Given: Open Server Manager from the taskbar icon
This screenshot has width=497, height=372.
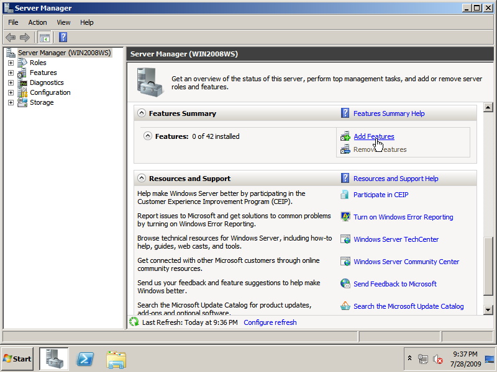Looking at the screenshot, I should (54, 359).
